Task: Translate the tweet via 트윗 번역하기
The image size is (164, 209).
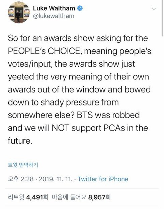Action: pyautogui.click(x=23, y=165)
